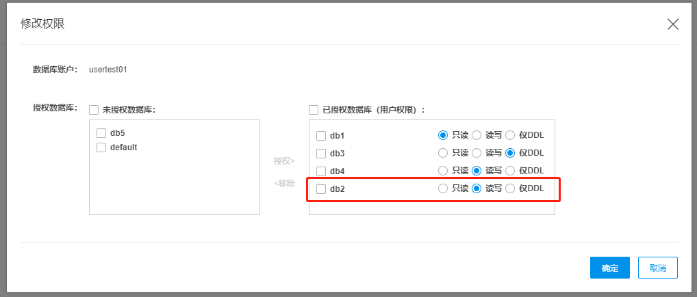Set db4 permission to 仅DDL
This screenshot has width=697, height=297.
(x=509, y=170)
